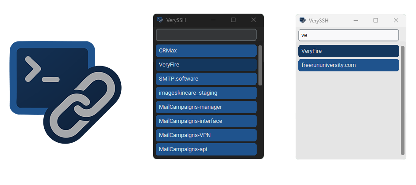The height and width of the screenshot is (185, 416).
Task: Focus the empty search field in dark window
Action: 206,35
